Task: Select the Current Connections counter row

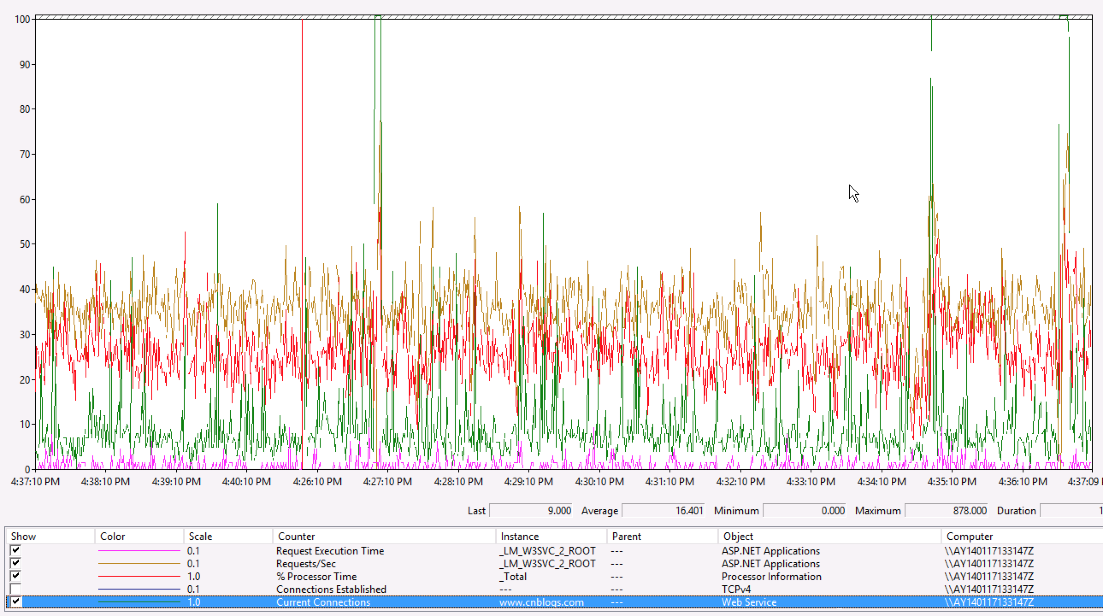Action: 554,602
